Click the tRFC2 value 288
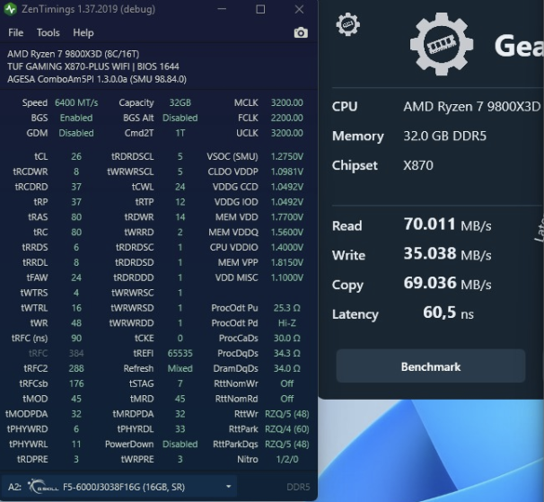544x502 pixels. coord(76,368)
